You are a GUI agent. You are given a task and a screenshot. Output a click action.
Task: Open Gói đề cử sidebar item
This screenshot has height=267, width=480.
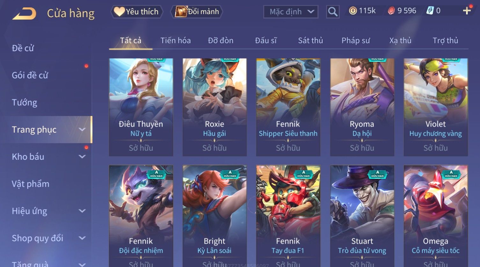pyautogui.click(x=30, y=75)
